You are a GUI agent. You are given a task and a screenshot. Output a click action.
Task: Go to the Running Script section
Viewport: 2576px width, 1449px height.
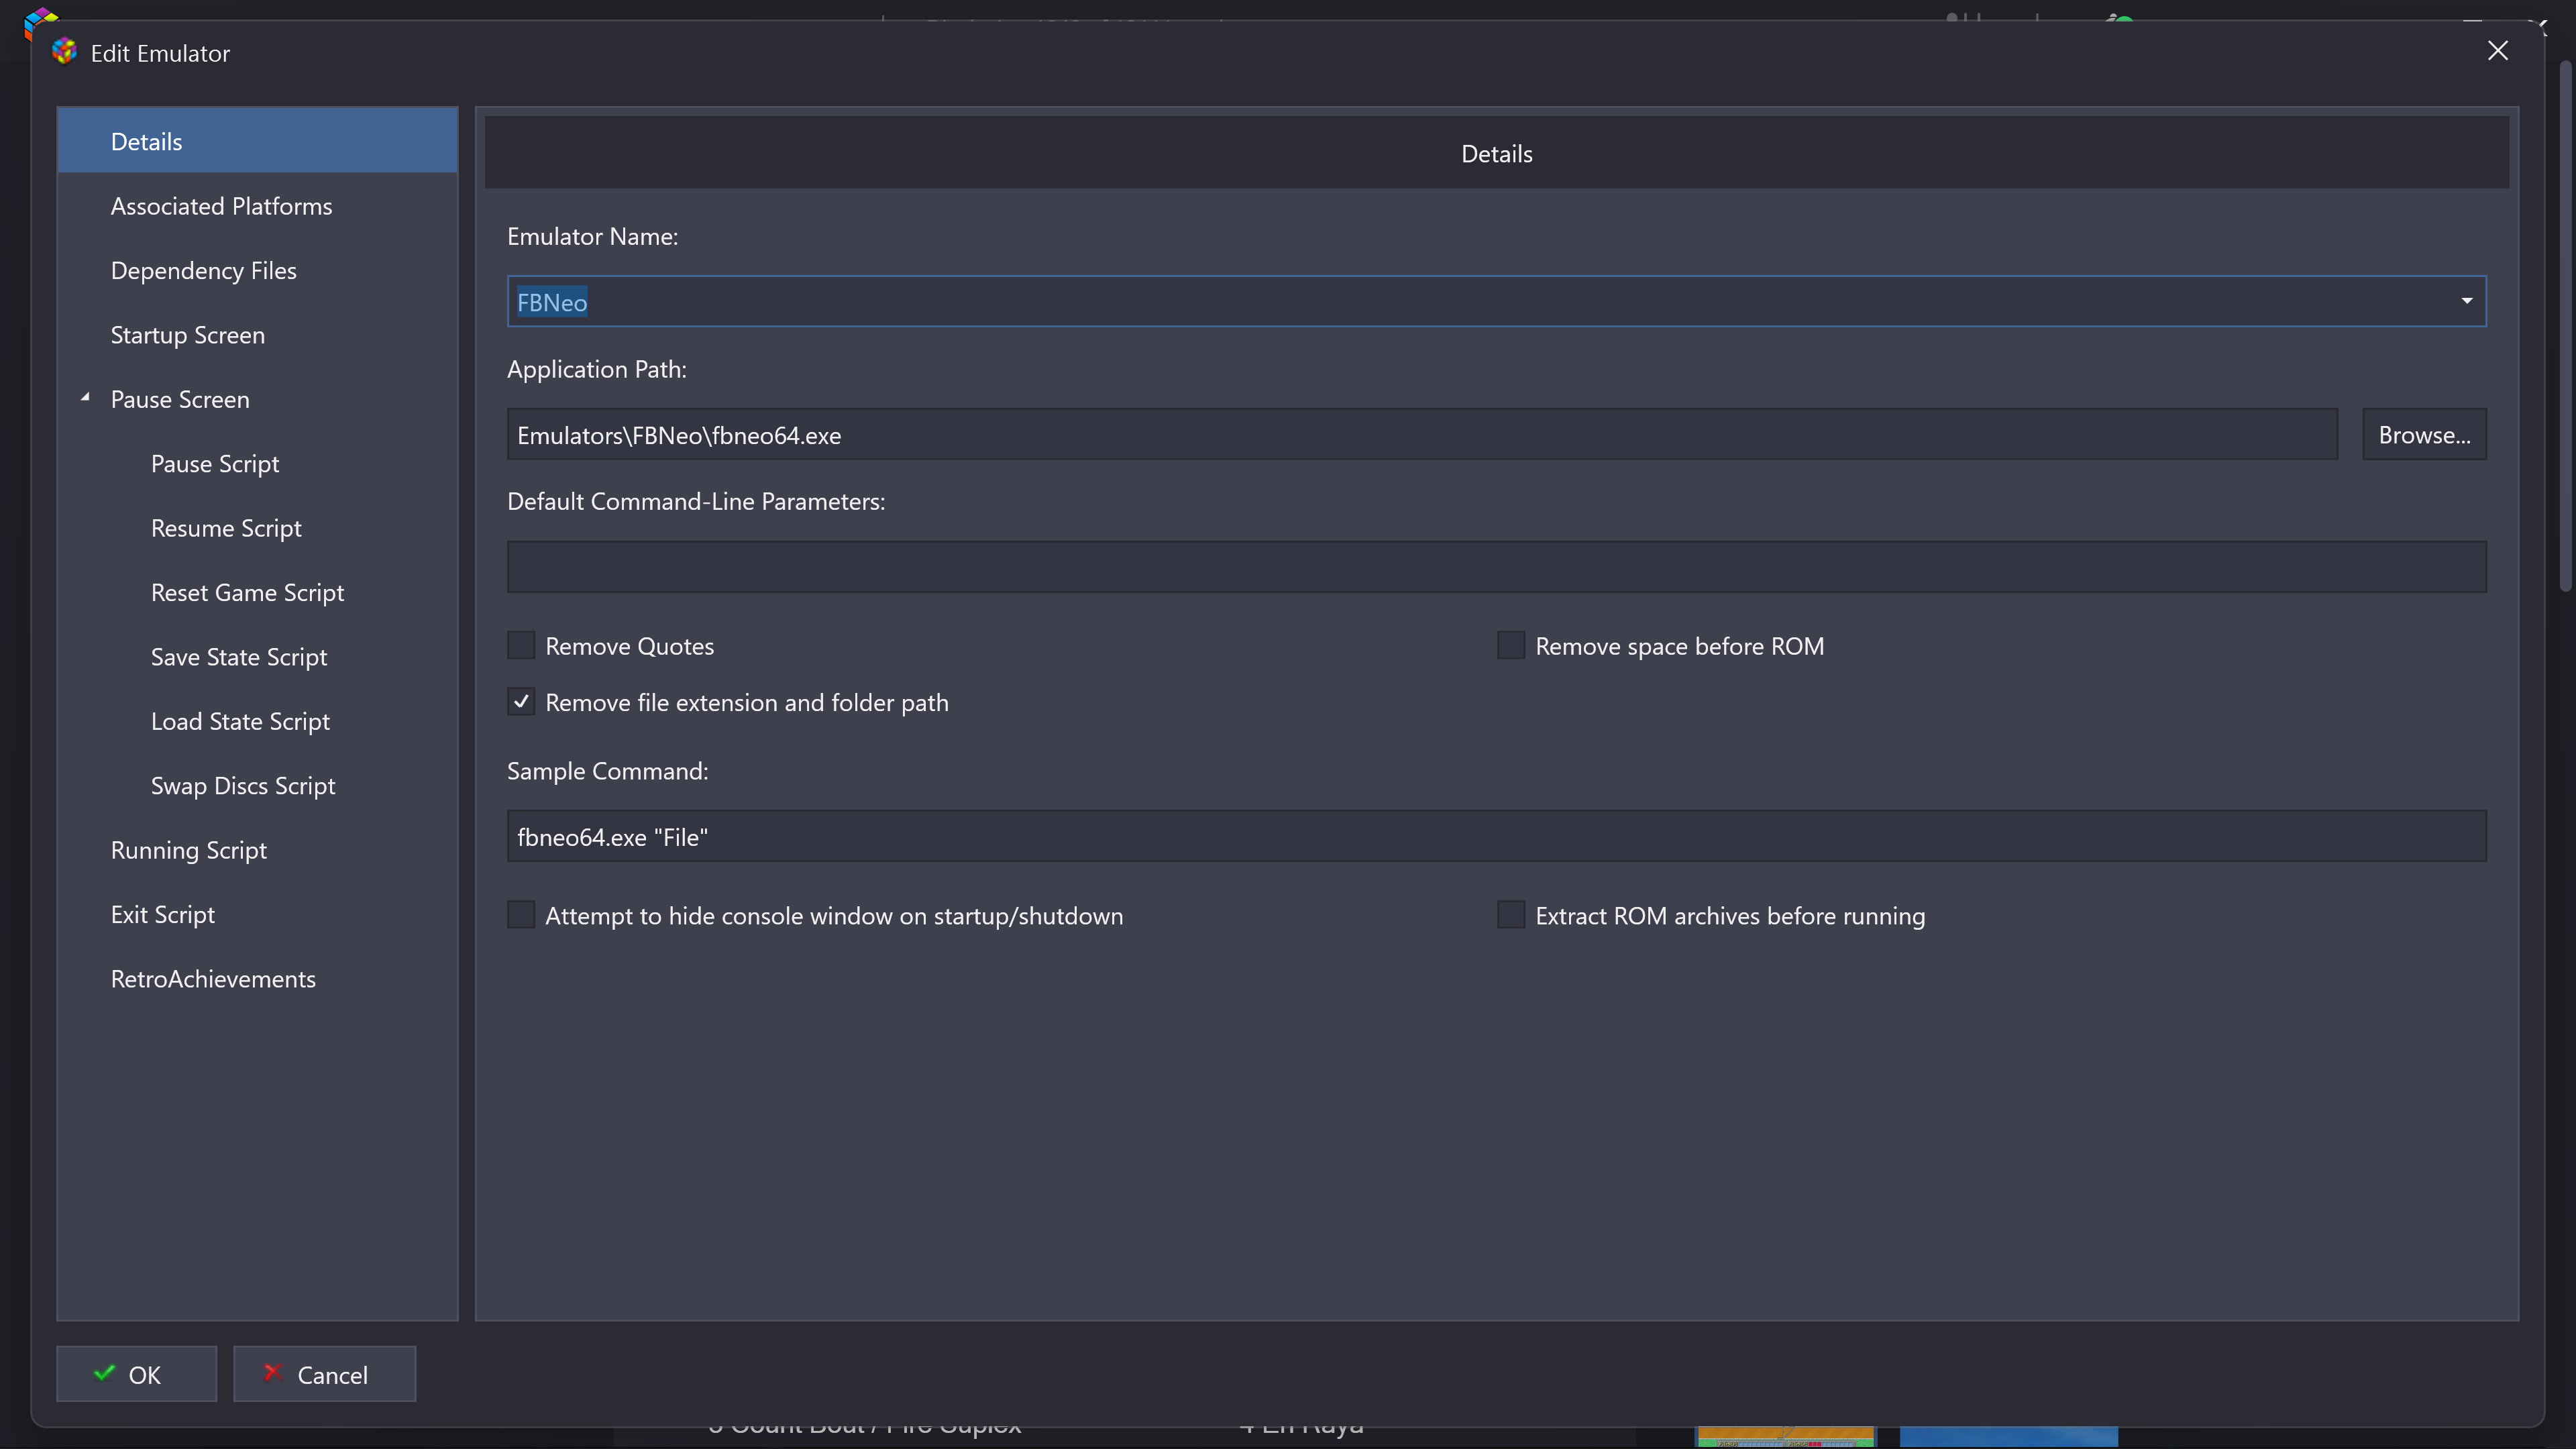pyautogui.click(x=188, y=850)
